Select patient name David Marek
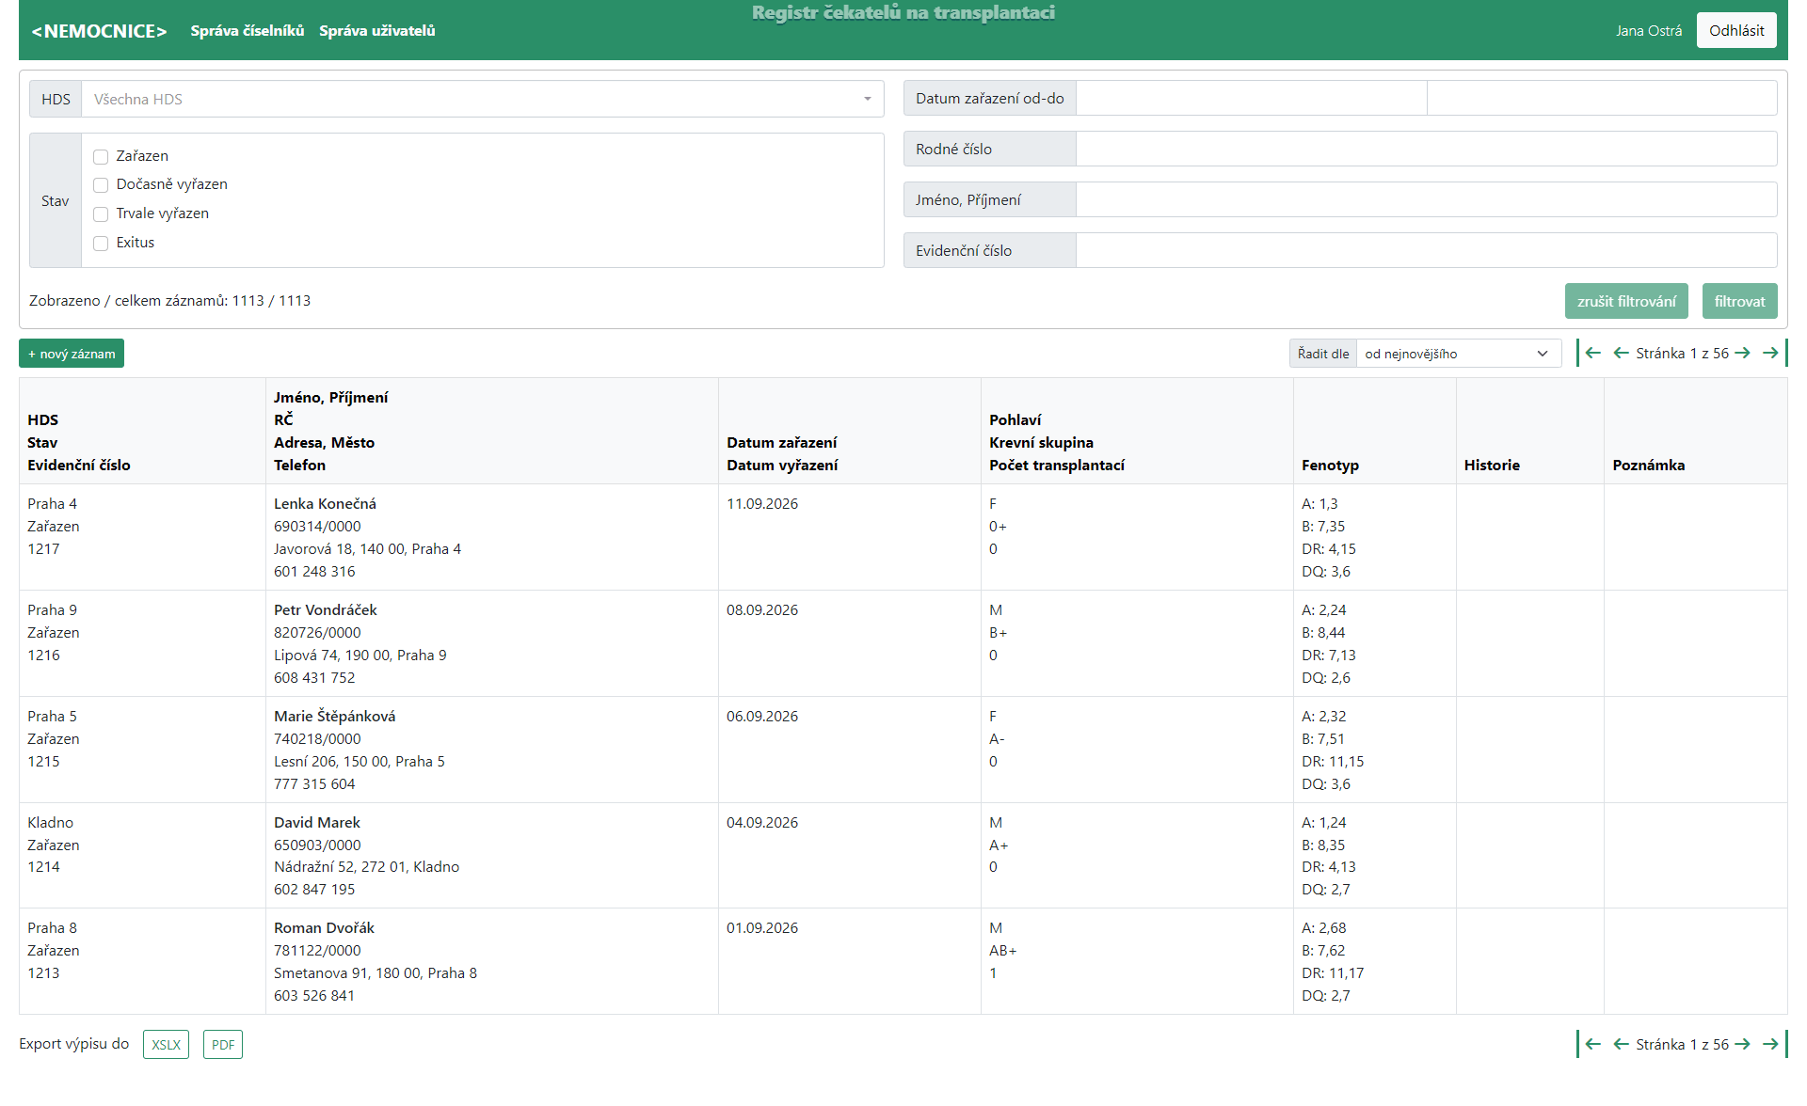This screenshot has width=1807, height=1106. 317,823
